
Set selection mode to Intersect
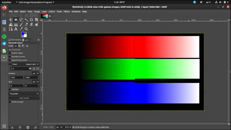(27, 46)
